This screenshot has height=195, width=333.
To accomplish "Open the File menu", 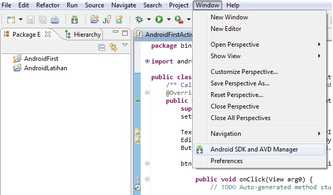I will (x=6, y=5).
